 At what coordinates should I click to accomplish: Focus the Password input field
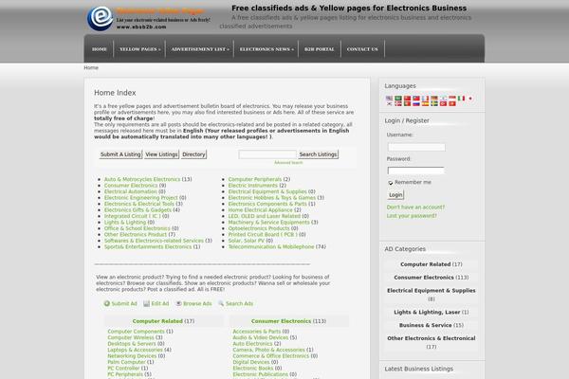416,171
